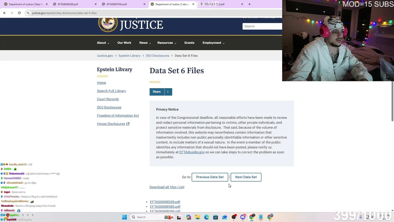The height and width of the screenshot is (222, 394).
Task: Open the Windows Start menu
Action: [x=124, y=217]
